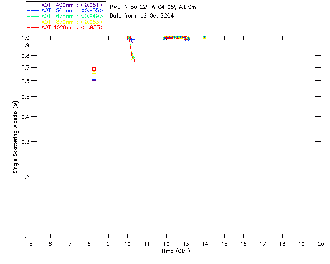Click y-axis tick label 0.2

click(x=25, y=177)
